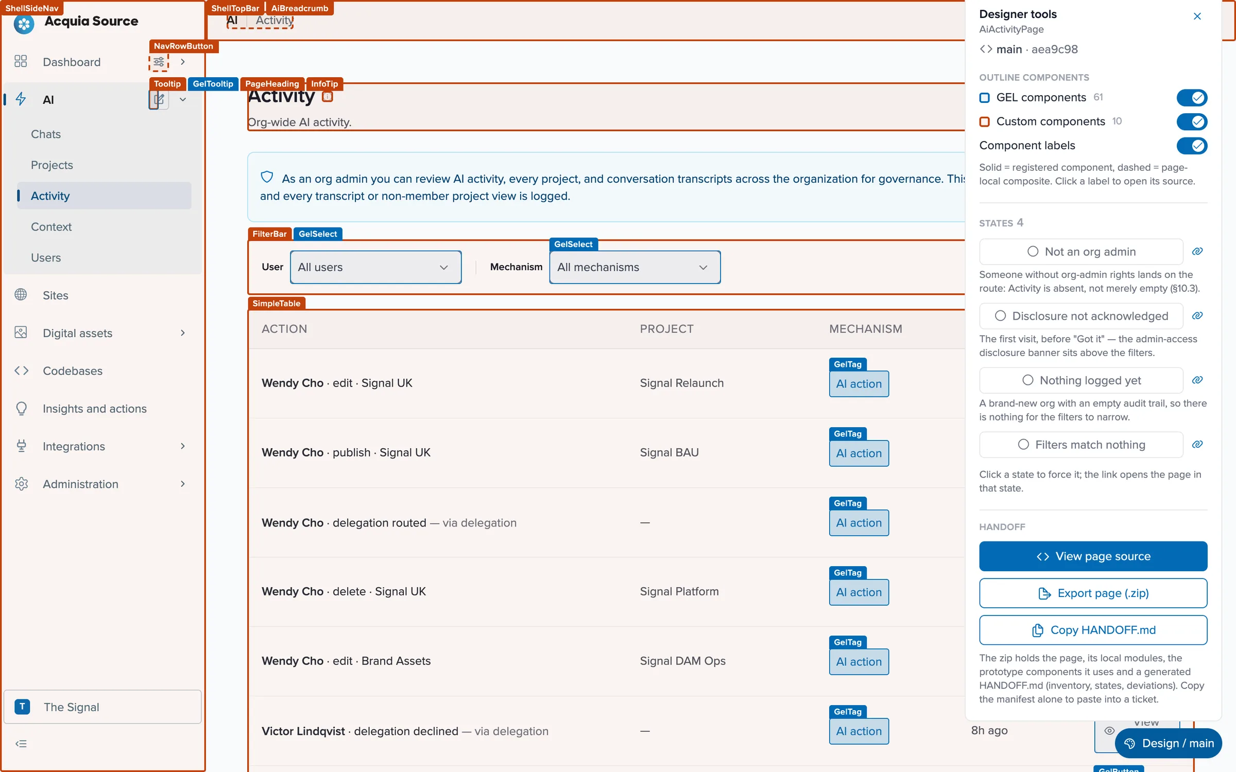Screen dimensions: 1236x772
Task: Click the Digital assets image icon
Action: [21, 332]
